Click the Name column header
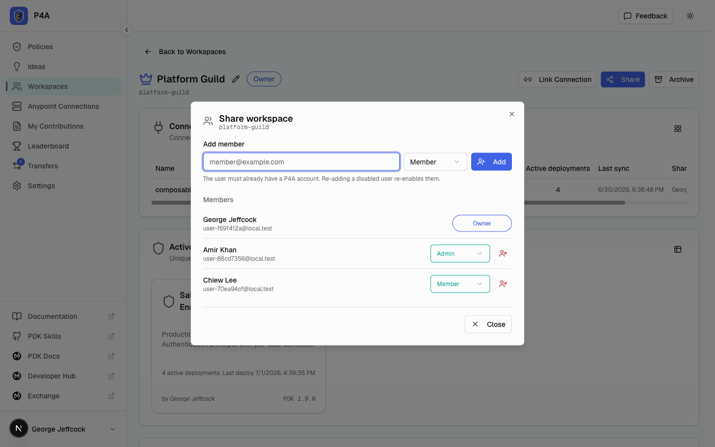 tap(165, 168)
